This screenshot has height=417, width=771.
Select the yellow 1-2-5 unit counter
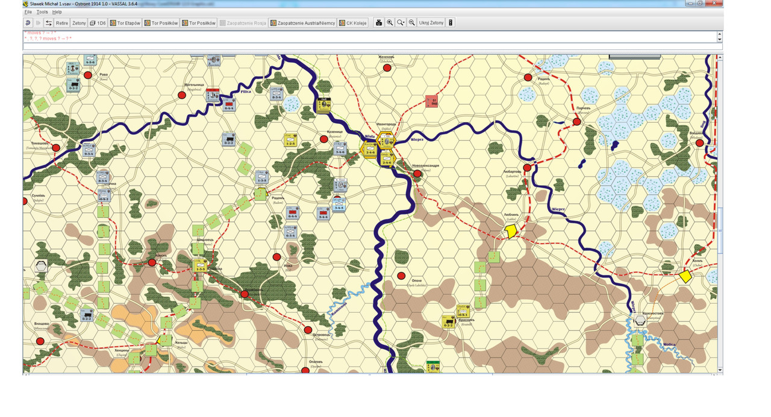coord(290,140)
